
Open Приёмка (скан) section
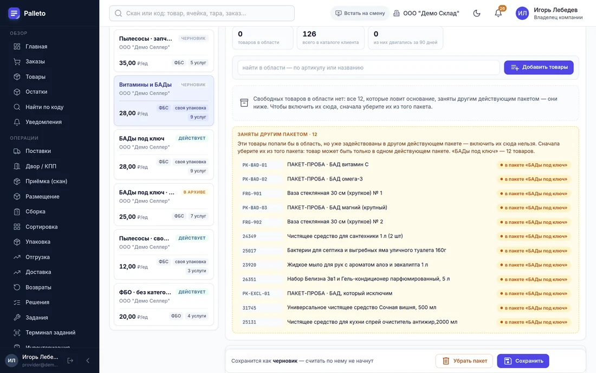click(46, 182)
